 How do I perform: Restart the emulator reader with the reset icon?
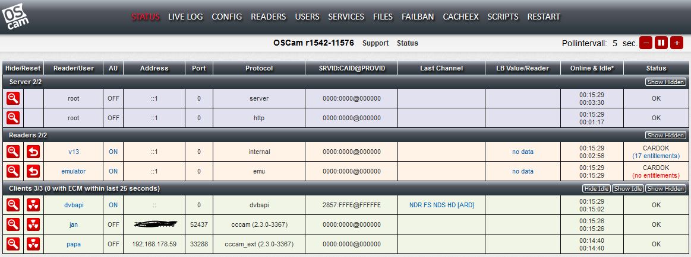pos(33,171)
